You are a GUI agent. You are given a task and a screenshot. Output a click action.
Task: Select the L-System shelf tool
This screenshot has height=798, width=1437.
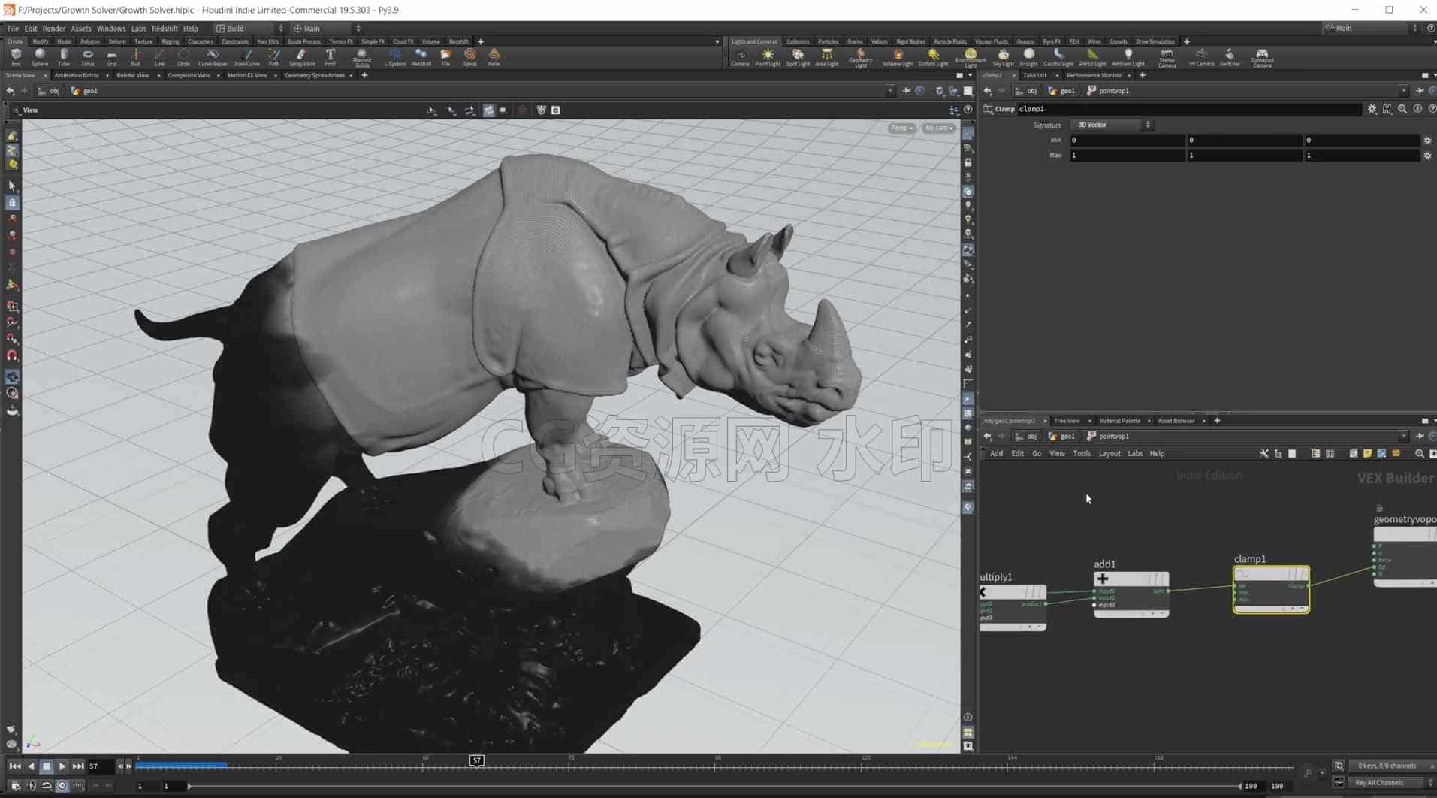[x=394, y=57]
